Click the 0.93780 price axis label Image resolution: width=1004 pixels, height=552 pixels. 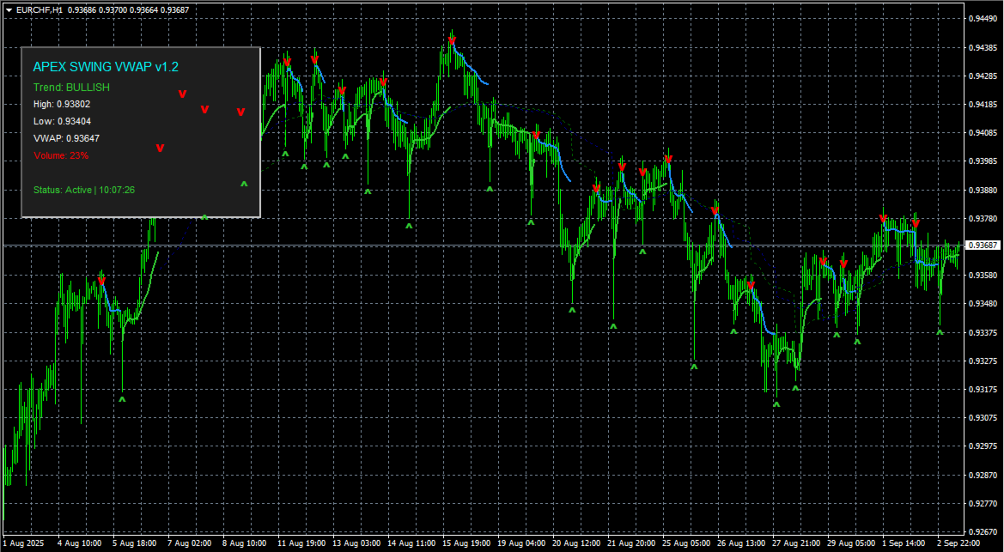[x=984, y=218]
